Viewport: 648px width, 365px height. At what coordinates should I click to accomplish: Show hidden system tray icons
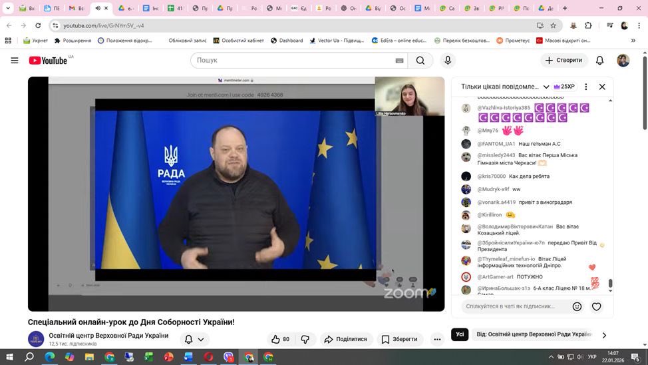pyautogui.click(x=550, y=357)
